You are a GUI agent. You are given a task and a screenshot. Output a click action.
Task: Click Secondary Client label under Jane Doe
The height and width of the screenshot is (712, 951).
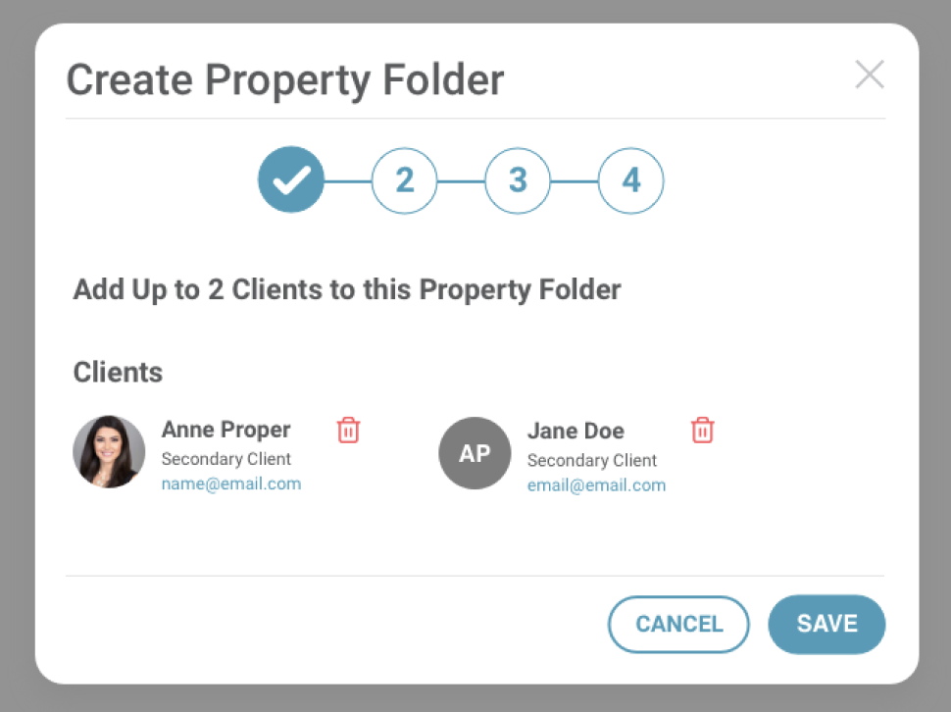(x=592, y=460)
